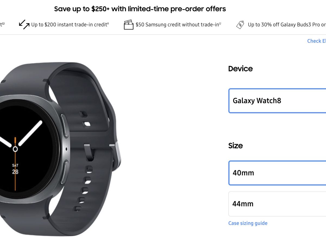Click the Samsung credit wallet icon
Screen dimensions: 326x245
[x=128, y=24]
